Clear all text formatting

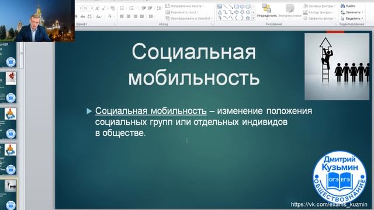tap(113, 9)
